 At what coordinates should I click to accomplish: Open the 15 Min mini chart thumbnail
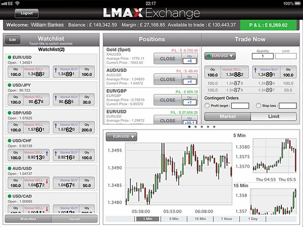tap(273, 201)
